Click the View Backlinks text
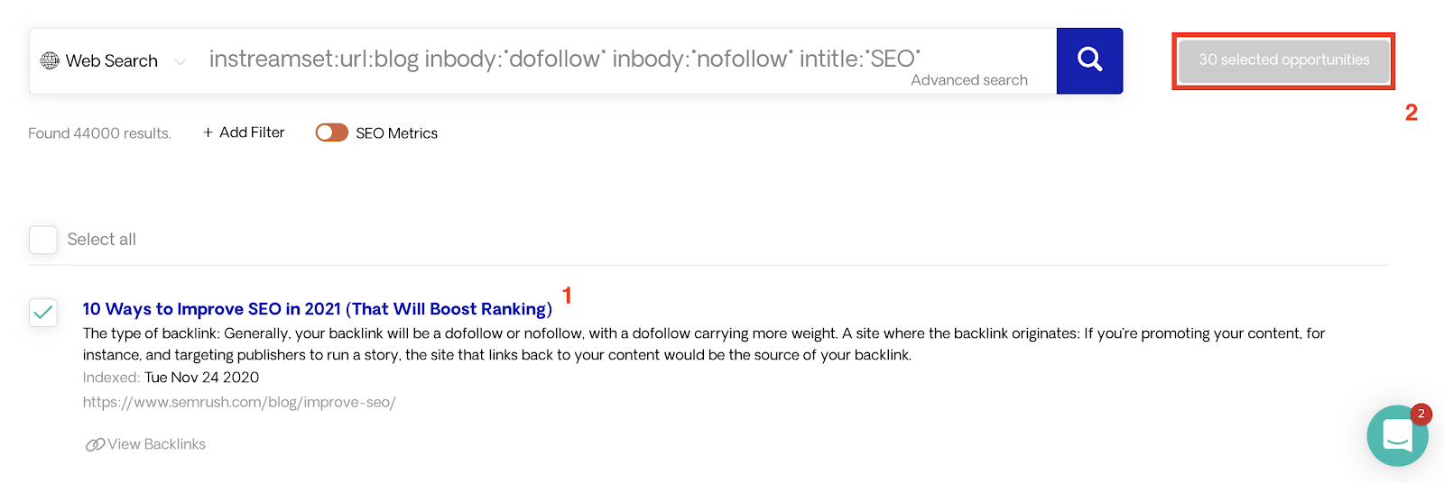1444x483 pixels. pos(157,444)
